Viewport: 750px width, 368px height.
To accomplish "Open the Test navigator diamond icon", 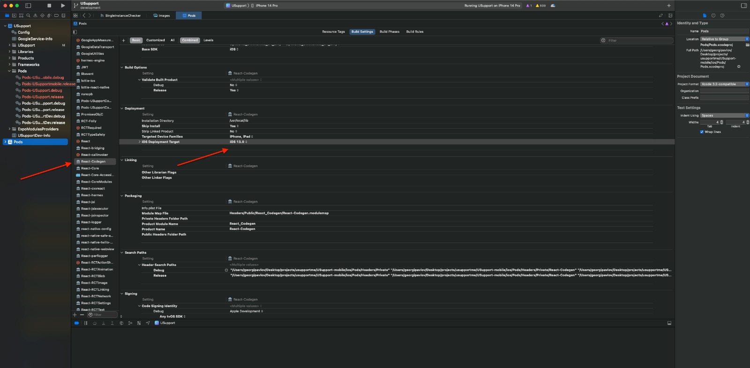I will point(42,15).
